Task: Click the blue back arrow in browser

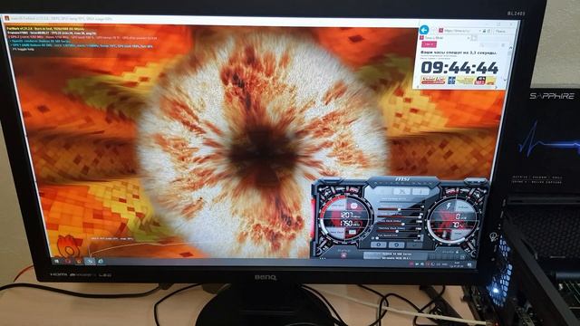Action: coord(424,30)
